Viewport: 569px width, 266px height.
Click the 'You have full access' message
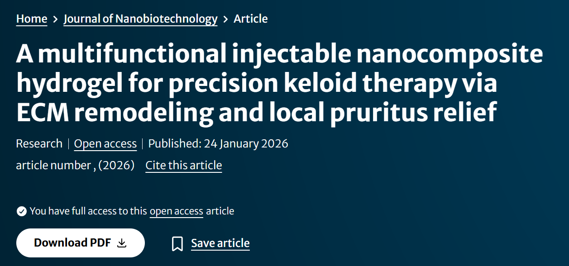pos(88,211)
